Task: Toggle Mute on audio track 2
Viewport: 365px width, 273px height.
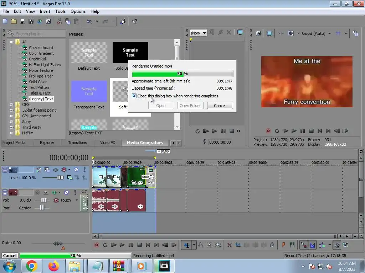Action: click(66, 192)
